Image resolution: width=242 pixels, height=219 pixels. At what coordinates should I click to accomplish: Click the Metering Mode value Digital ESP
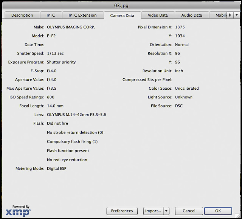(57, 169)
